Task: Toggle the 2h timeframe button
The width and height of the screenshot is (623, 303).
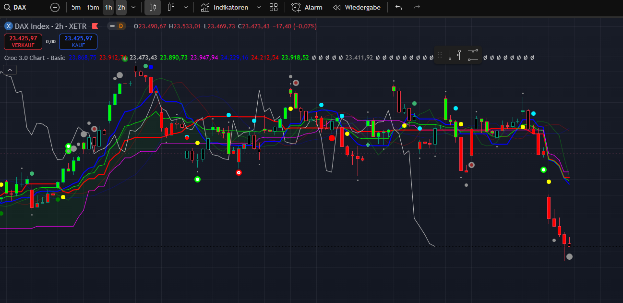Action: [x=121, y=8]
